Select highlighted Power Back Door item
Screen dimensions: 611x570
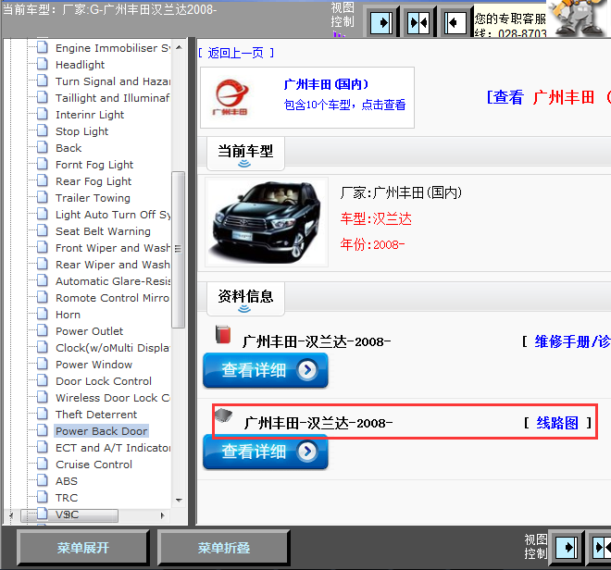(101, 431)
